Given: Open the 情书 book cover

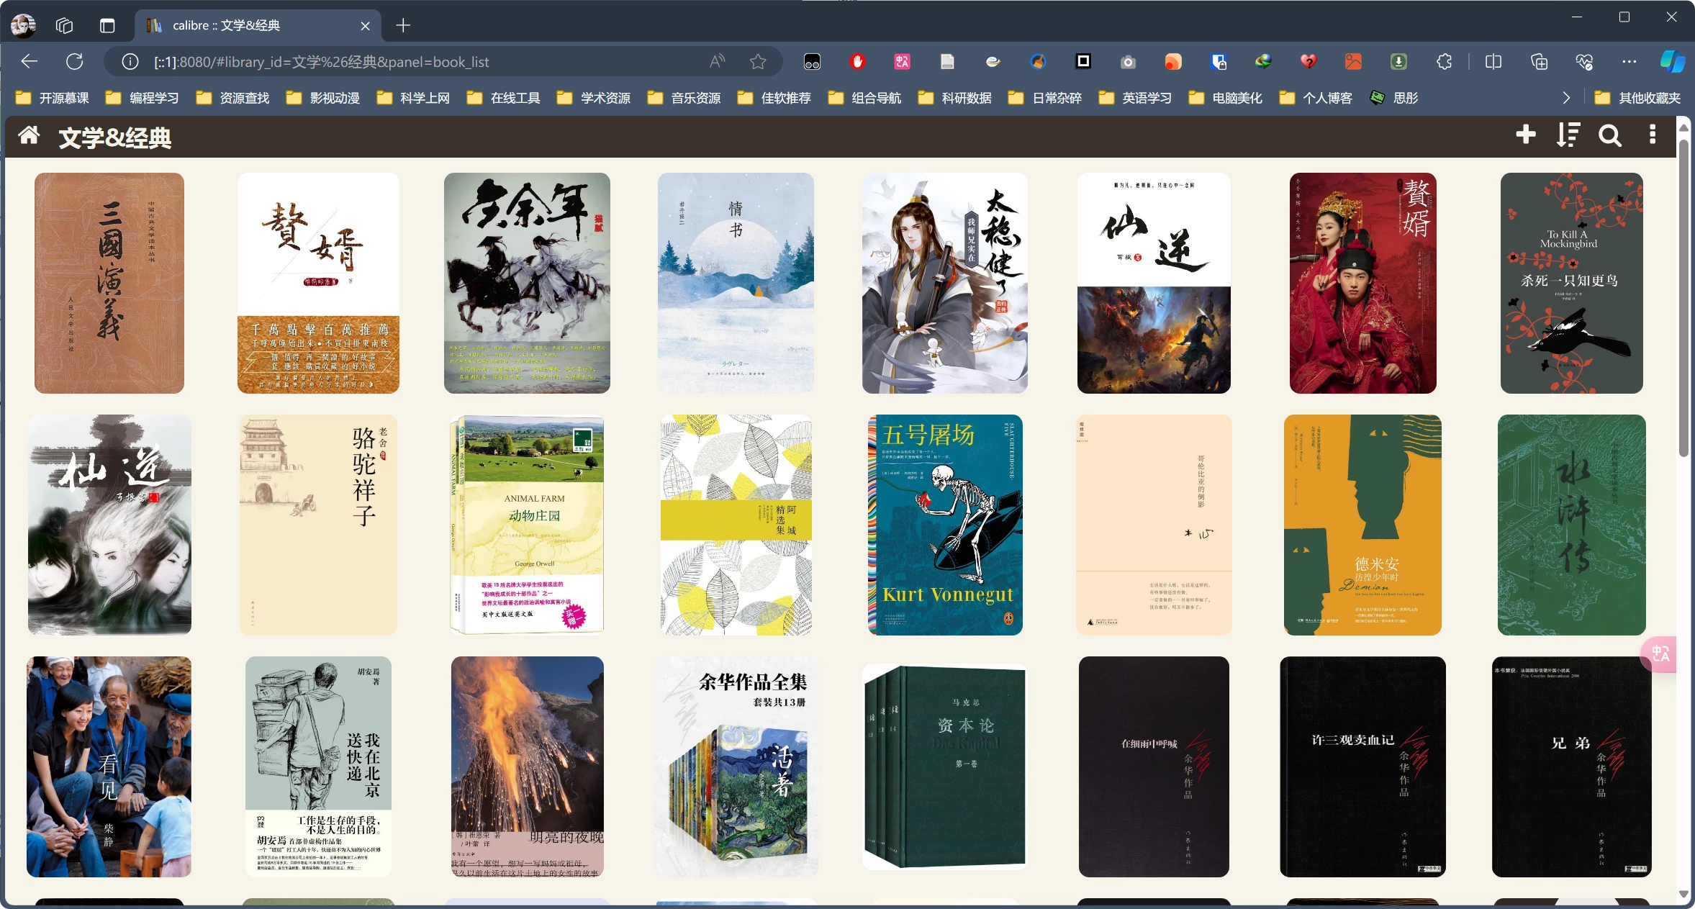Looking at the screenshot, I should tap(736, 283).
